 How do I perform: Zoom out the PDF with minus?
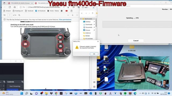click(x=68, y=15)
